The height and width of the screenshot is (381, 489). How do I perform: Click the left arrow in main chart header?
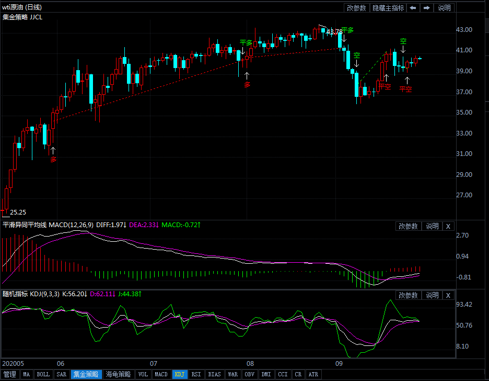pos(413,8)
